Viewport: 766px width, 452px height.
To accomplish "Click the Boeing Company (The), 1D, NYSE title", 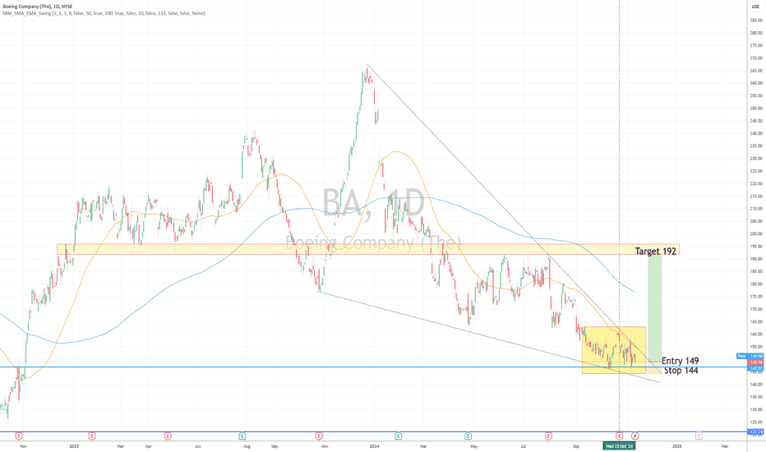I will click(38, 7).
